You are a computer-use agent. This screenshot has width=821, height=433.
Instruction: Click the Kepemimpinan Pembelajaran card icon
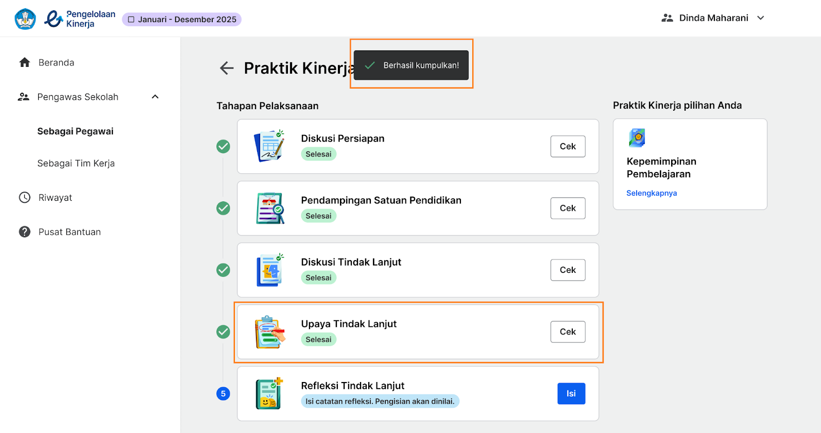point(637,138)
